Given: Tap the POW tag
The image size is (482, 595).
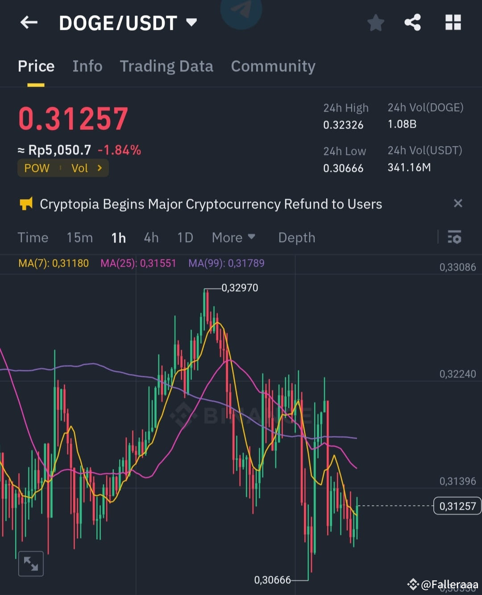Looking at the screenshot, I should coord(37,168).
